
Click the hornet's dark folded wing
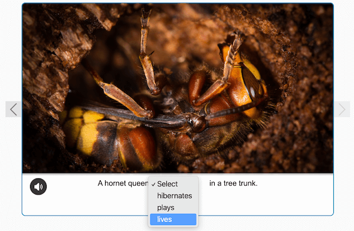(136, 115)
